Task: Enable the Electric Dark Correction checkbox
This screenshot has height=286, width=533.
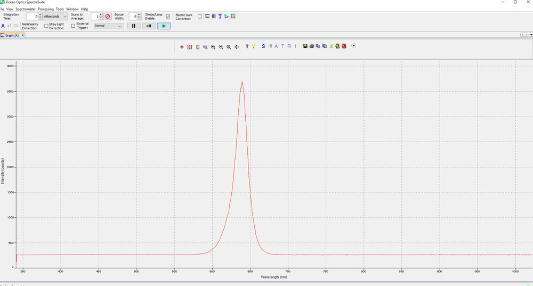Action: tap(200, 17)
